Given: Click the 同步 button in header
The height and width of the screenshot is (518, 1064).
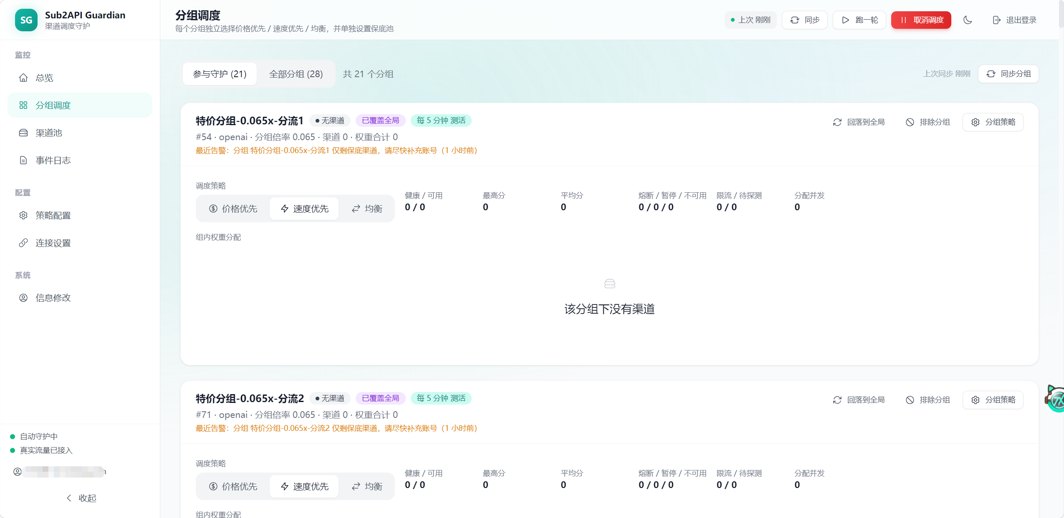Looking at the screenshot, I should 804,20.
